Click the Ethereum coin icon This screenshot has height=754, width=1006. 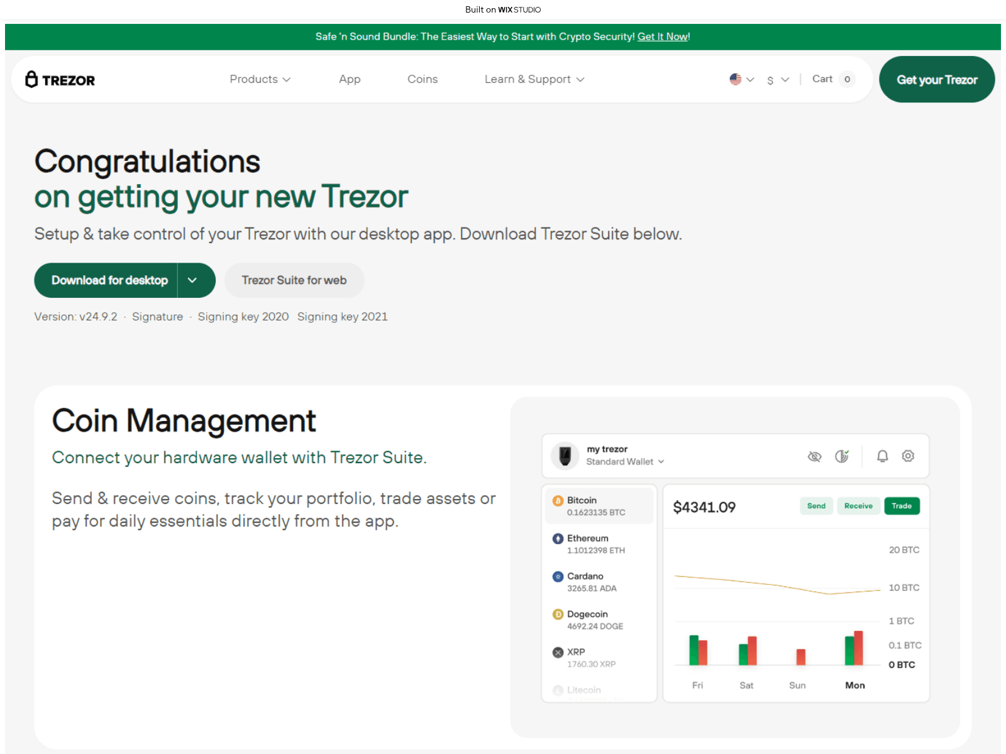coord(558,538)
